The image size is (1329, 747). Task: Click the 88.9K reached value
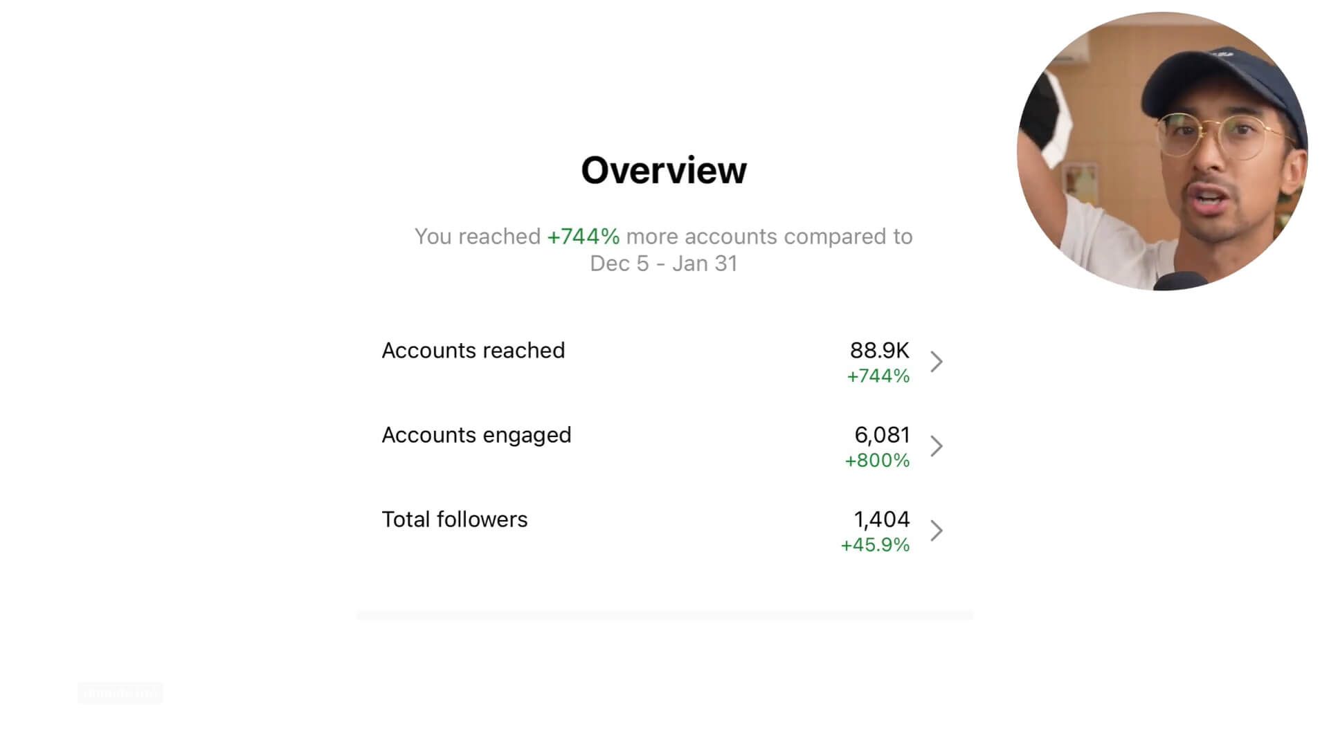click(879, 351)
